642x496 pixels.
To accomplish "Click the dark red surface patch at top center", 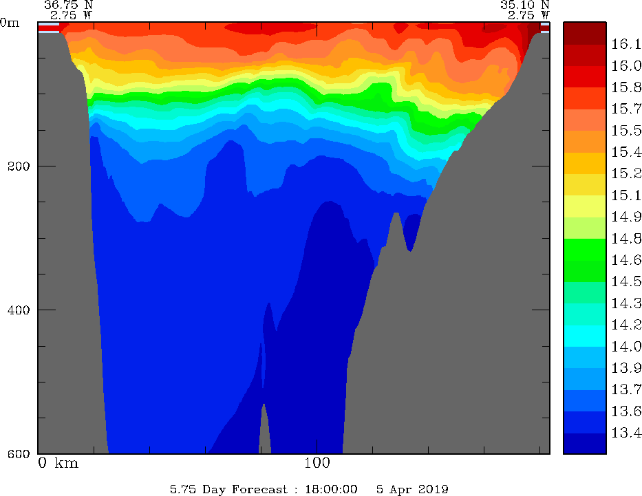I will 270,28.
